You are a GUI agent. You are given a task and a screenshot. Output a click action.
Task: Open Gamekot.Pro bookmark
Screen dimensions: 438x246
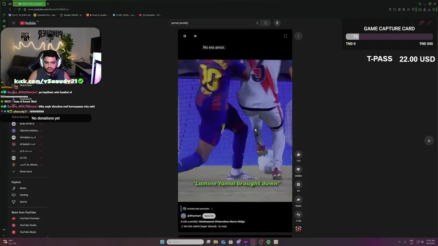[45, 15]
